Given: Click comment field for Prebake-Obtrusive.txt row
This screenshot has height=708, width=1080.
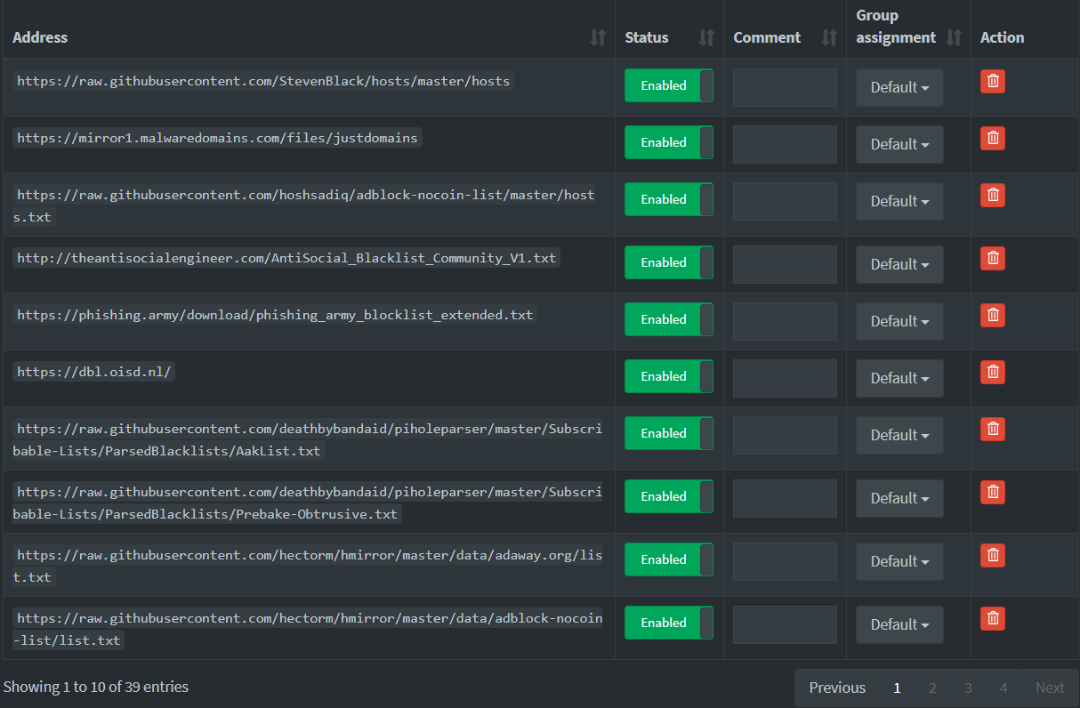Looking at the screenshot, I should (x=785, y=498).
